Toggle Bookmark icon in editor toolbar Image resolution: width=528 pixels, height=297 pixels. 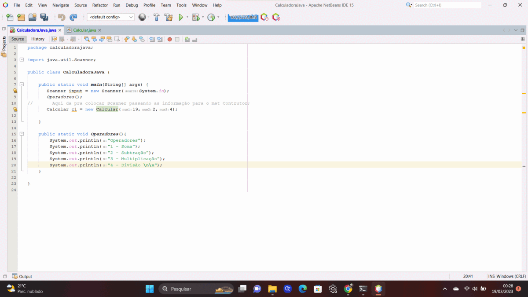(142, 39)
